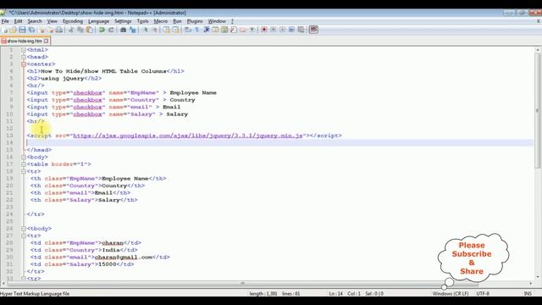Click the macro Playback toolbar icon
Image resolution: width=542 pixels, height=305 pixels.
pos(282,30)
